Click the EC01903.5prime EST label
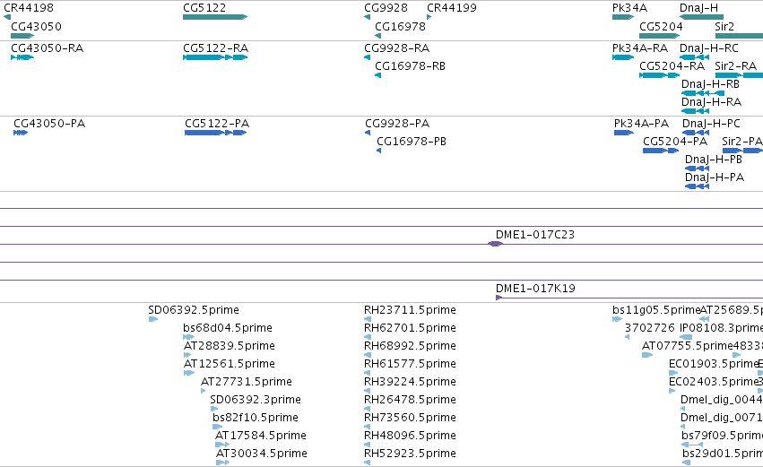The image size is (763, 467). coord(714,364)
